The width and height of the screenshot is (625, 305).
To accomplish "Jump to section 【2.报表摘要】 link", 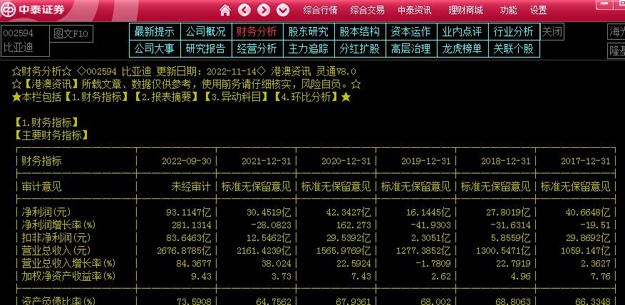I will point(167,97).
